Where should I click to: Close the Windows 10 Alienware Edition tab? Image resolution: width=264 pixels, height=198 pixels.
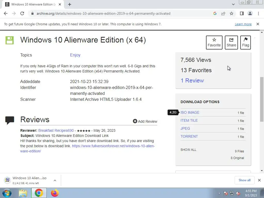pos(60,4)
